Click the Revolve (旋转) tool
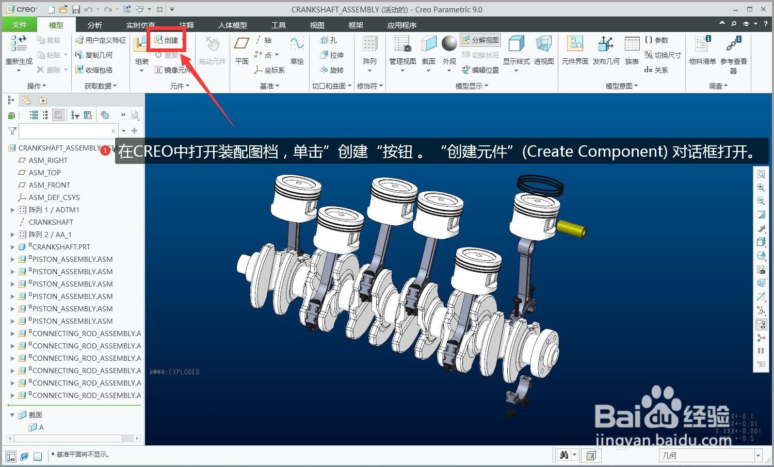 click(x=331, y=70)
